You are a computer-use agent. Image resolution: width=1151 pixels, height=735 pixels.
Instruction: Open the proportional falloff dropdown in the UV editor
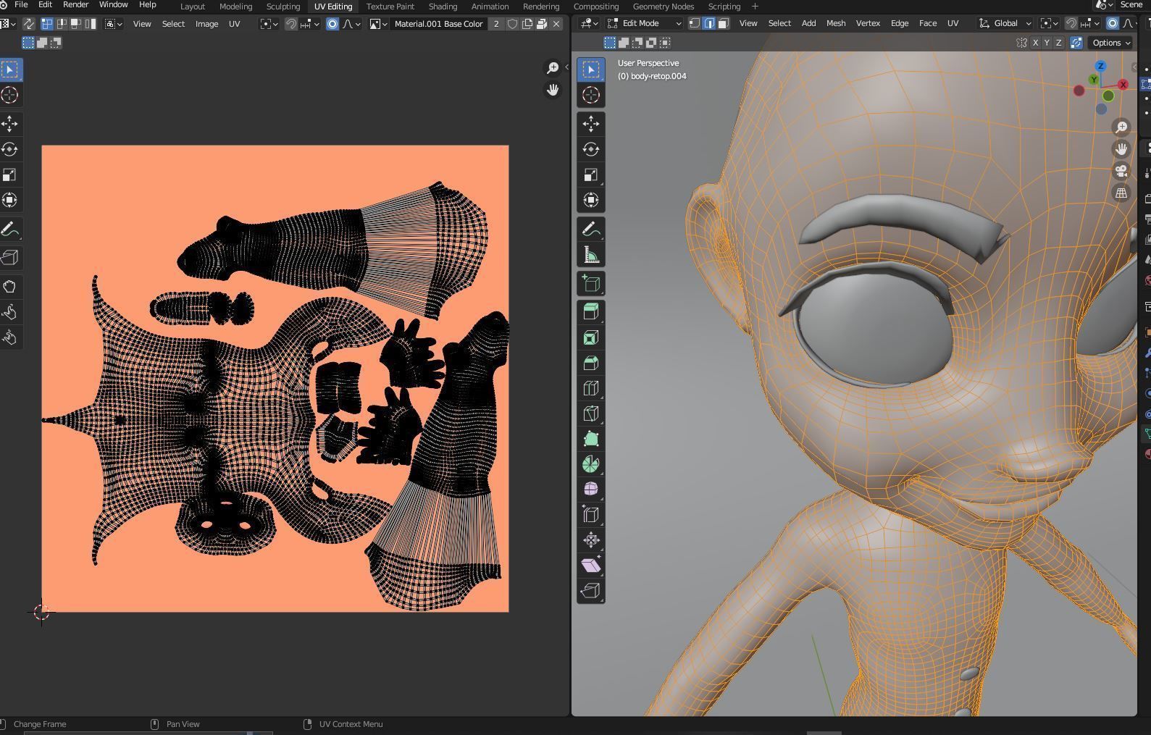pos(351,24)
